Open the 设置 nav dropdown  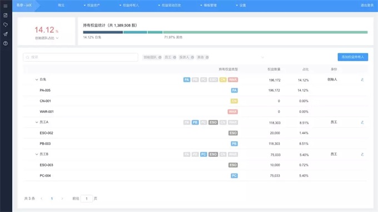tap(241, 6)
